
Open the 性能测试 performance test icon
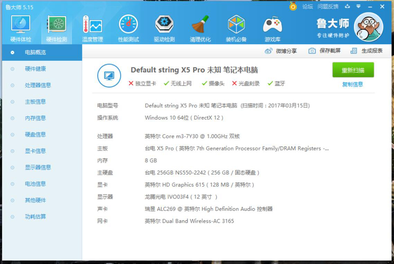[128, 27]
